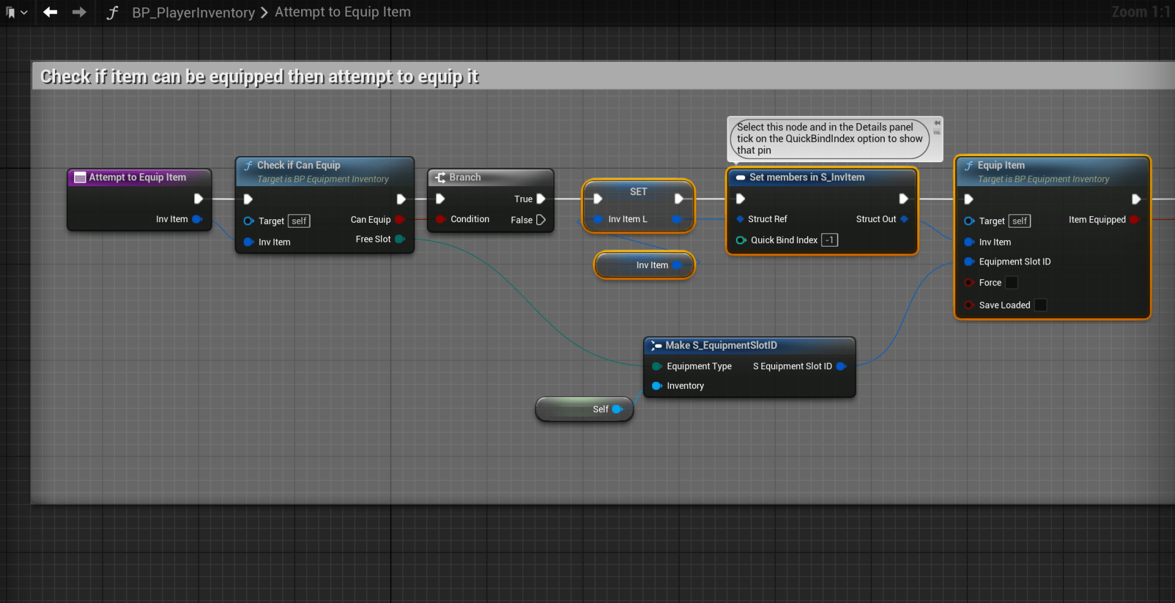Select the Make S_EquipmentSlotID node title
The image size is (1175, 603).
pyautogui.click(x=721, y=345)
